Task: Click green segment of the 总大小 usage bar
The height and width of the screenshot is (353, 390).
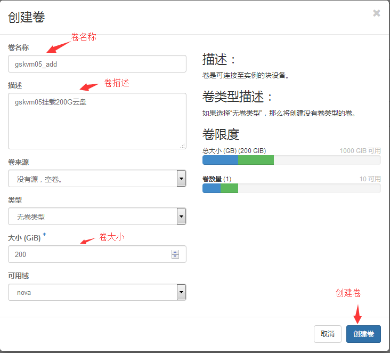Action: tap(256, 160)
